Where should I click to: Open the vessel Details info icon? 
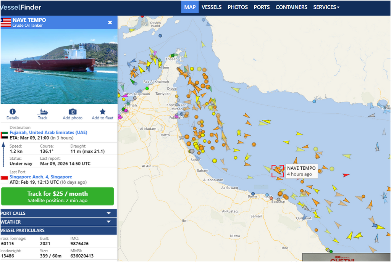pos(13,112)
